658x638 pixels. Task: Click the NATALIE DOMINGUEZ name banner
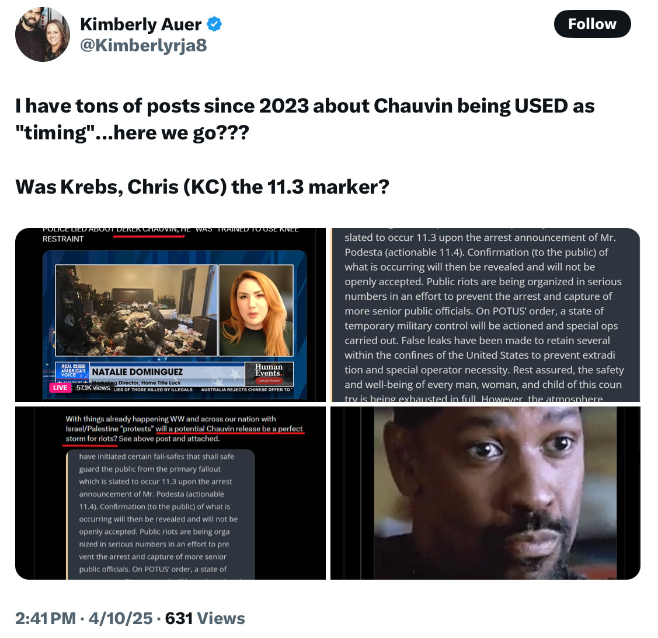(137, 372)
